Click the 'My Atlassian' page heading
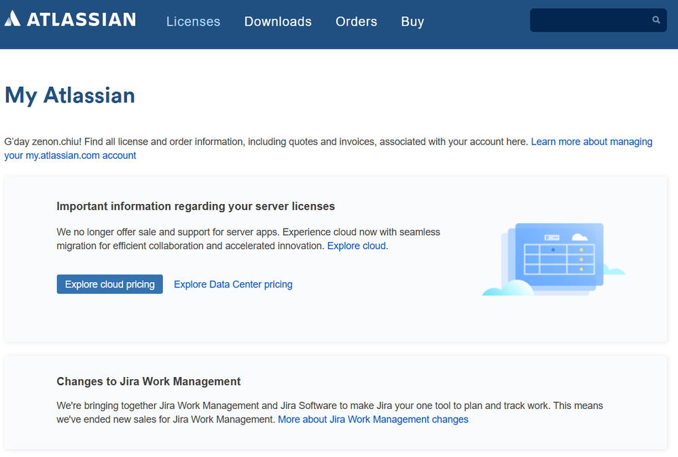The height and width of the screenshot is (457, 678). pos(69,96)
